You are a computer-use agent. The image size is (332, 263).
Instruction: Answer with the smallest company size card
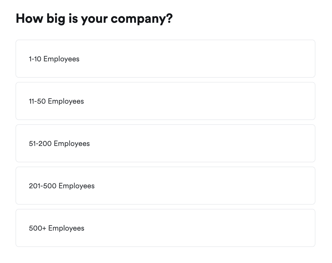point(165,59)
